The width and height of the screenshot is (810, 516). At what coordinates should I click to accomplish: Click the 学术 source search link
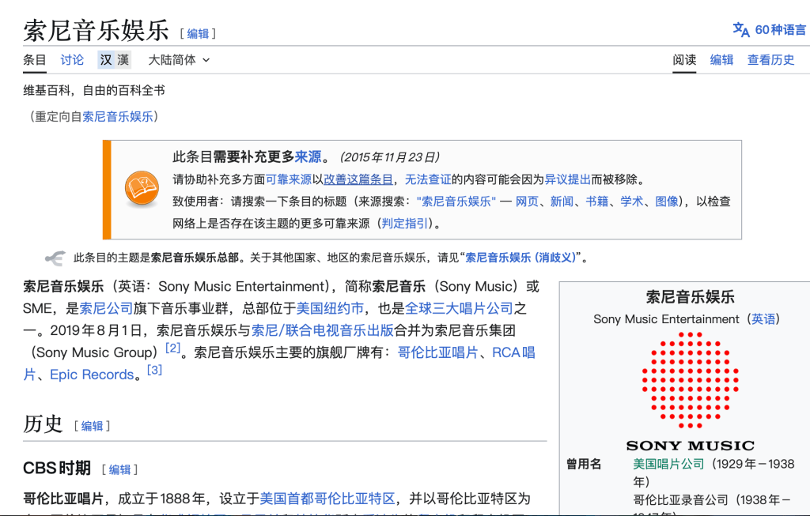click(632, 202)
